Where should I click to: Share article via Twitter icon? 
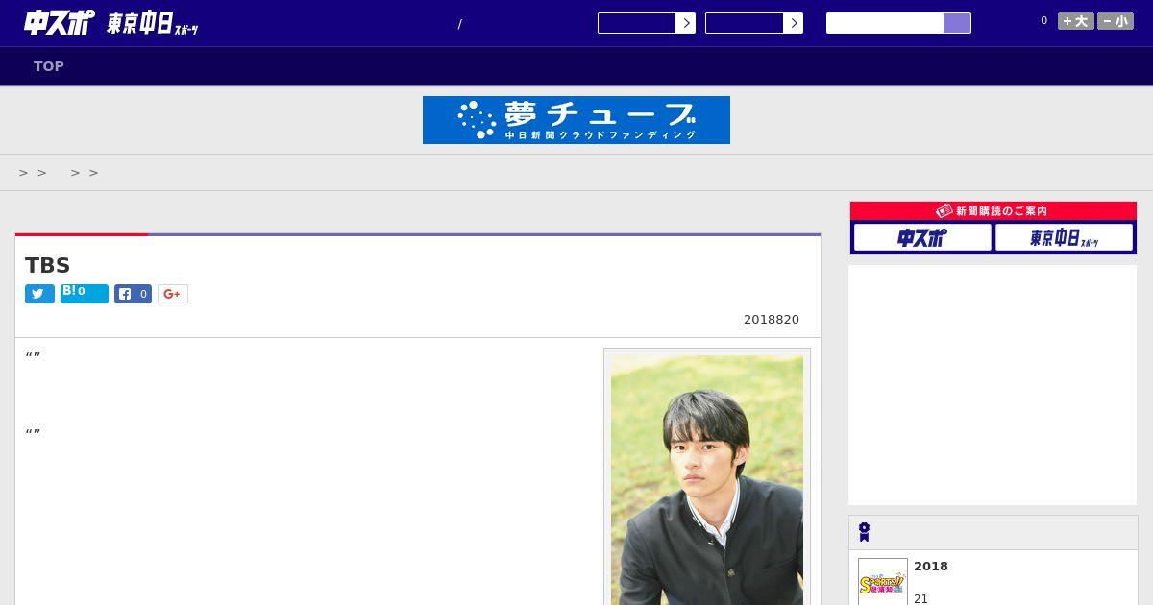pos(39,294)
